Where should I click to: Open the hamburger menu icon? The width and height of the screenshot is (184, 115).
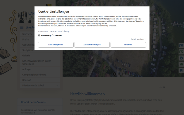[x=21, y=27]
